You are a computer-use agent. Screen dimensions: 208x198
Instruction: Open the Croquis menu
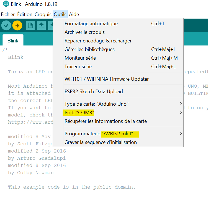coord(43,14)
